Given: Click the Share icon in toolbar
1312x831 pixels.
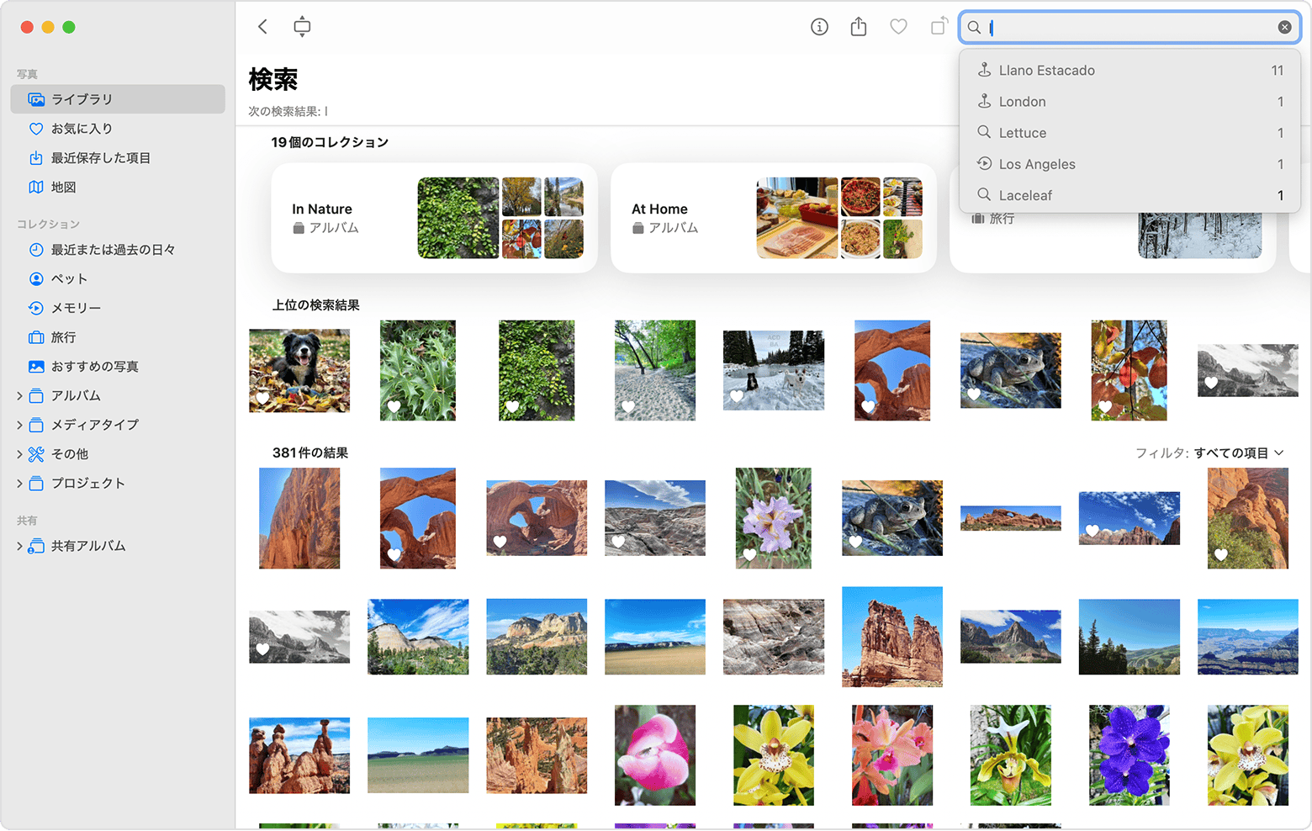Looking at the screenshot, I should coord(858,27).
